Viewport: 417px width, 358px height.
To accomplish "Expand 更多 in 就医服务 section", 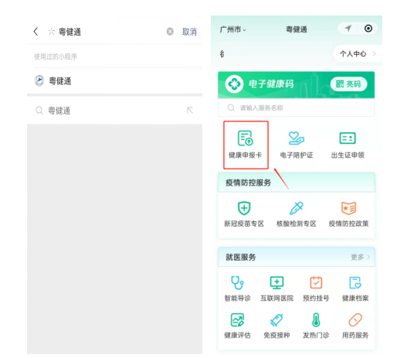I will pos(361,257).
